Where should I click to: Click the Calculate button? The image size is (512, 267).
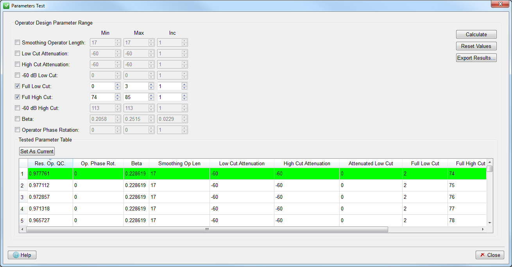(x=476, y=34)
